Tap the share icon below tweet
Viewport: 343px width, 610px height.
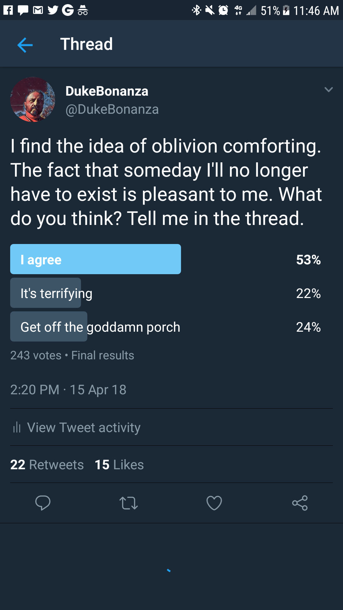point(300,503)
